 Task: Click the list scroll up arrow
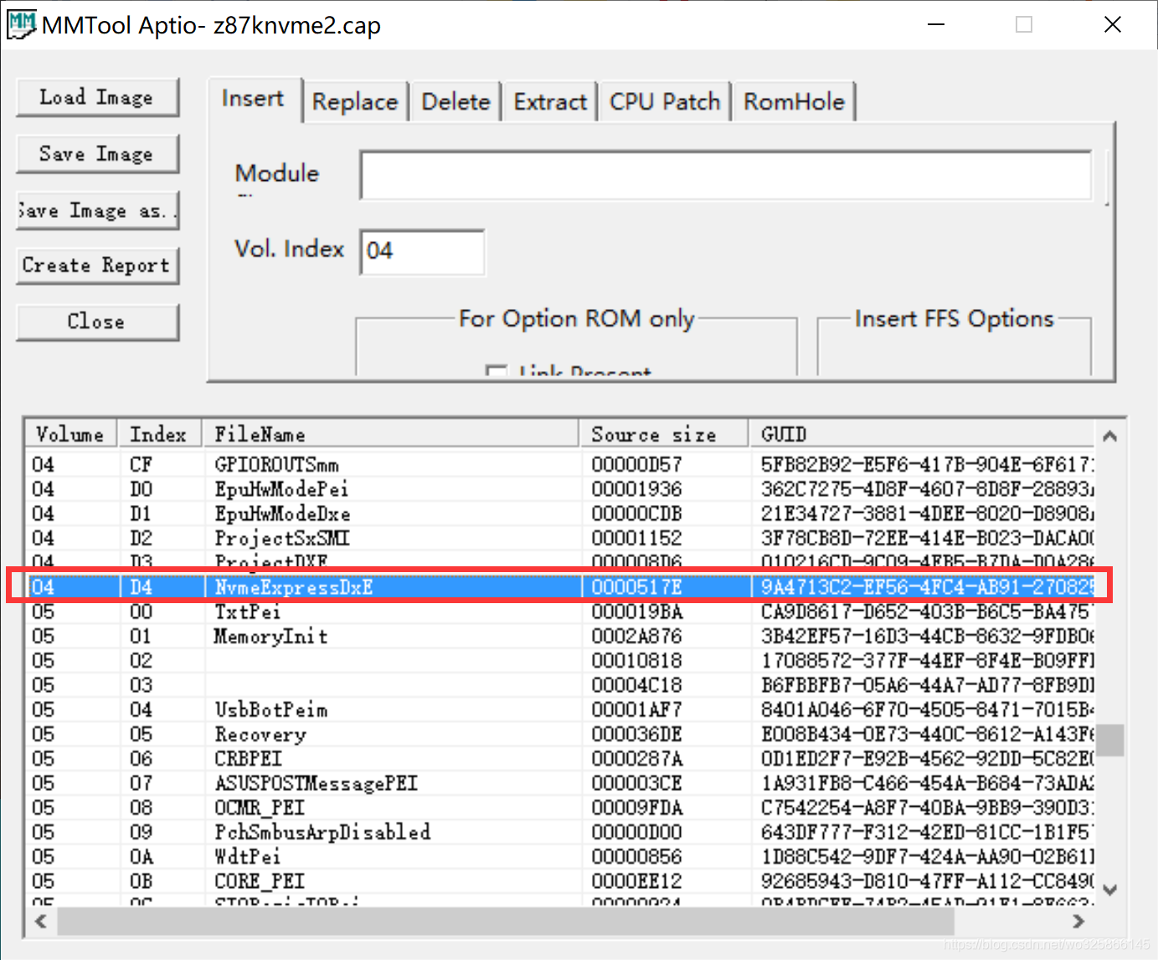[1110, 436]
